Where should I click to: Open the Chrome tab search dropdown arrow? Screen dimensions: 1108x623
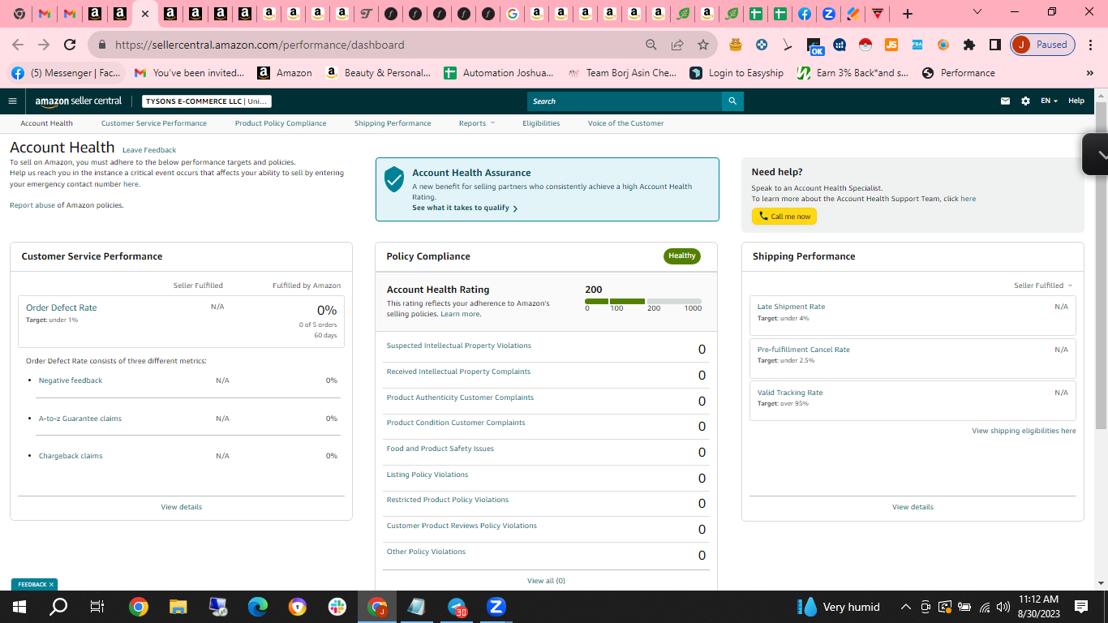977,12
